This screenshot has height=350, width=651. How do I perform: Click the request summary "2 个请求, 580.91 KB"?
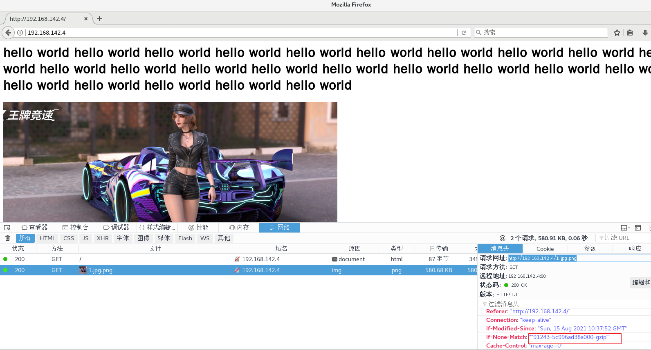549,238
